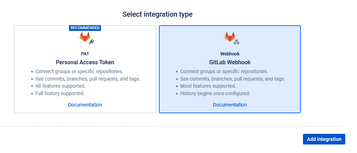Click 'History begins once configured.' bullet
This screenshot has height=153, width=357.
pyautogui.click(x=215, y=93)
